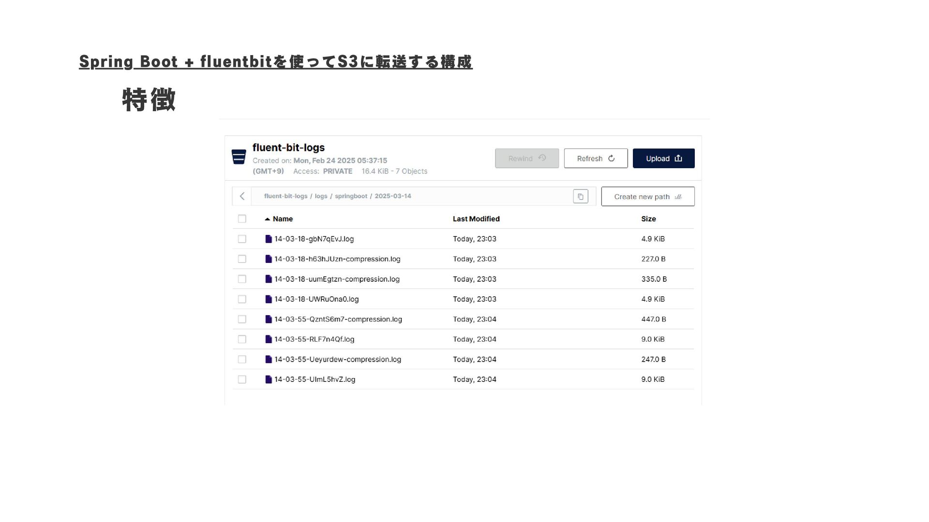Click file icon of 14-03-18-uumEgtzn-compression.log
The image size is (929, 522).
pyautogui.click(x=269, y=279)
